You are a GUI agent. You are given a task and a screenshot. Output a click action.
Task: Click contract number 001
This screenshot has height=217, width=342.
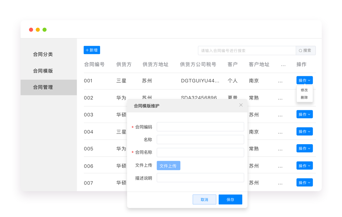pyautogui.click(x=88, y=81)
